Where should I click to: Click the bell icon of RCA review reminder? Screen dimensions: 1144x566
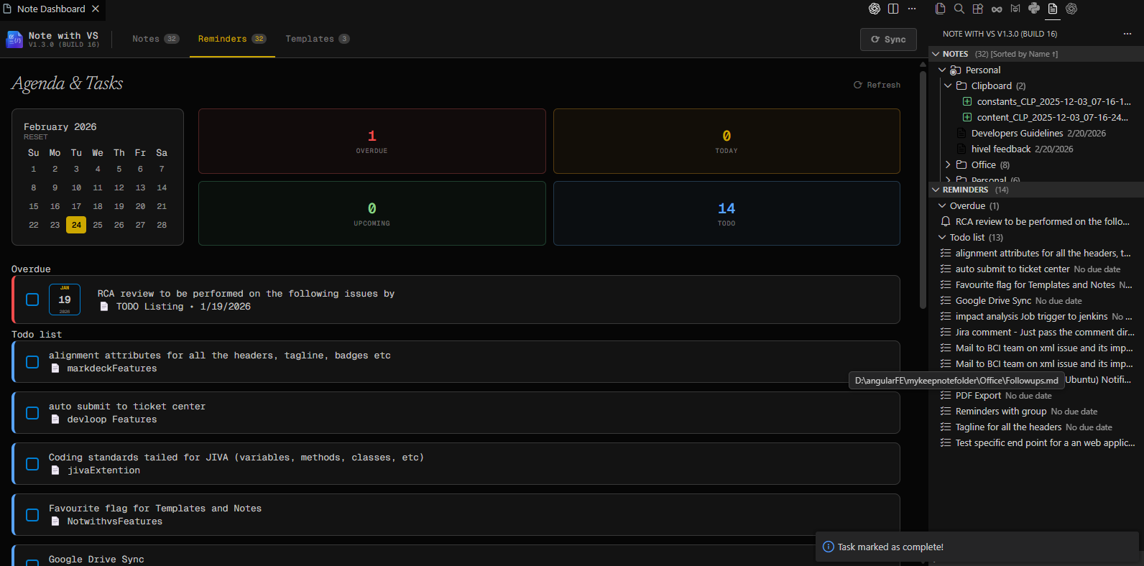pyautogui.click(x=946, y=221)
